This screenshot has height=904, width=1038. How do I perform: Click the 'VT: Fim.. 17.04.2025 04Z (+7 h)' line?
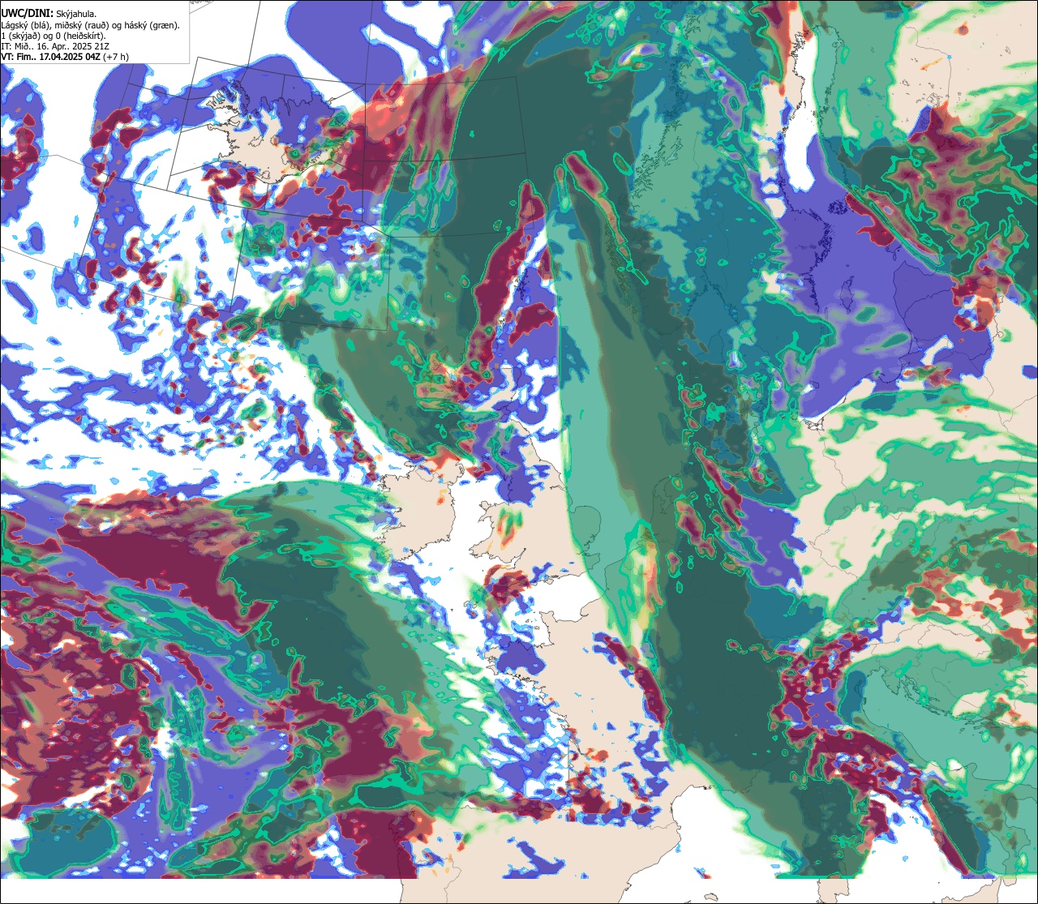65,57
